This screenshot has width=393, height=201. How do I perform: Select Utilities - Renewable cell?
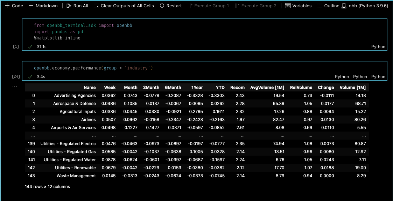click(76, 167)
